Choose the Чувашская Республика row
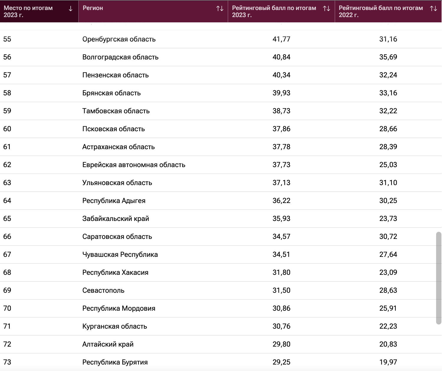Screen dimensions: 442x371 click(120, 254)
